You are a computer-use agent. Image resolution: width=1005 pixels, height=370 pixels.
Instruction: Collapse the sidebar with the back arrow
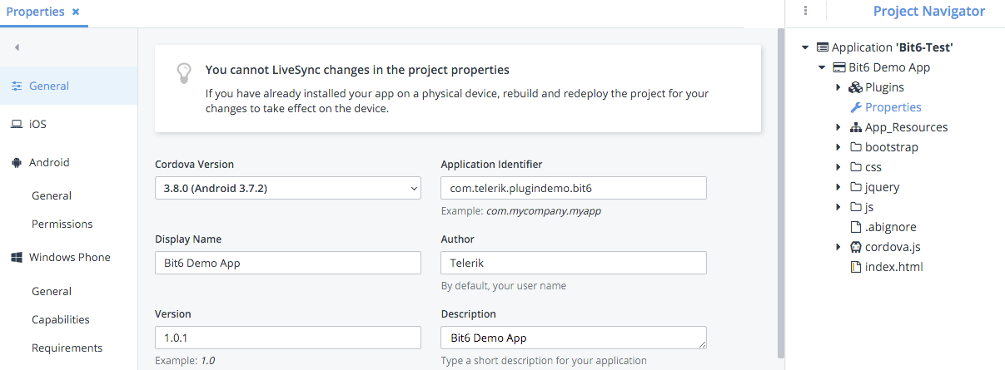[x=17, y=47]
